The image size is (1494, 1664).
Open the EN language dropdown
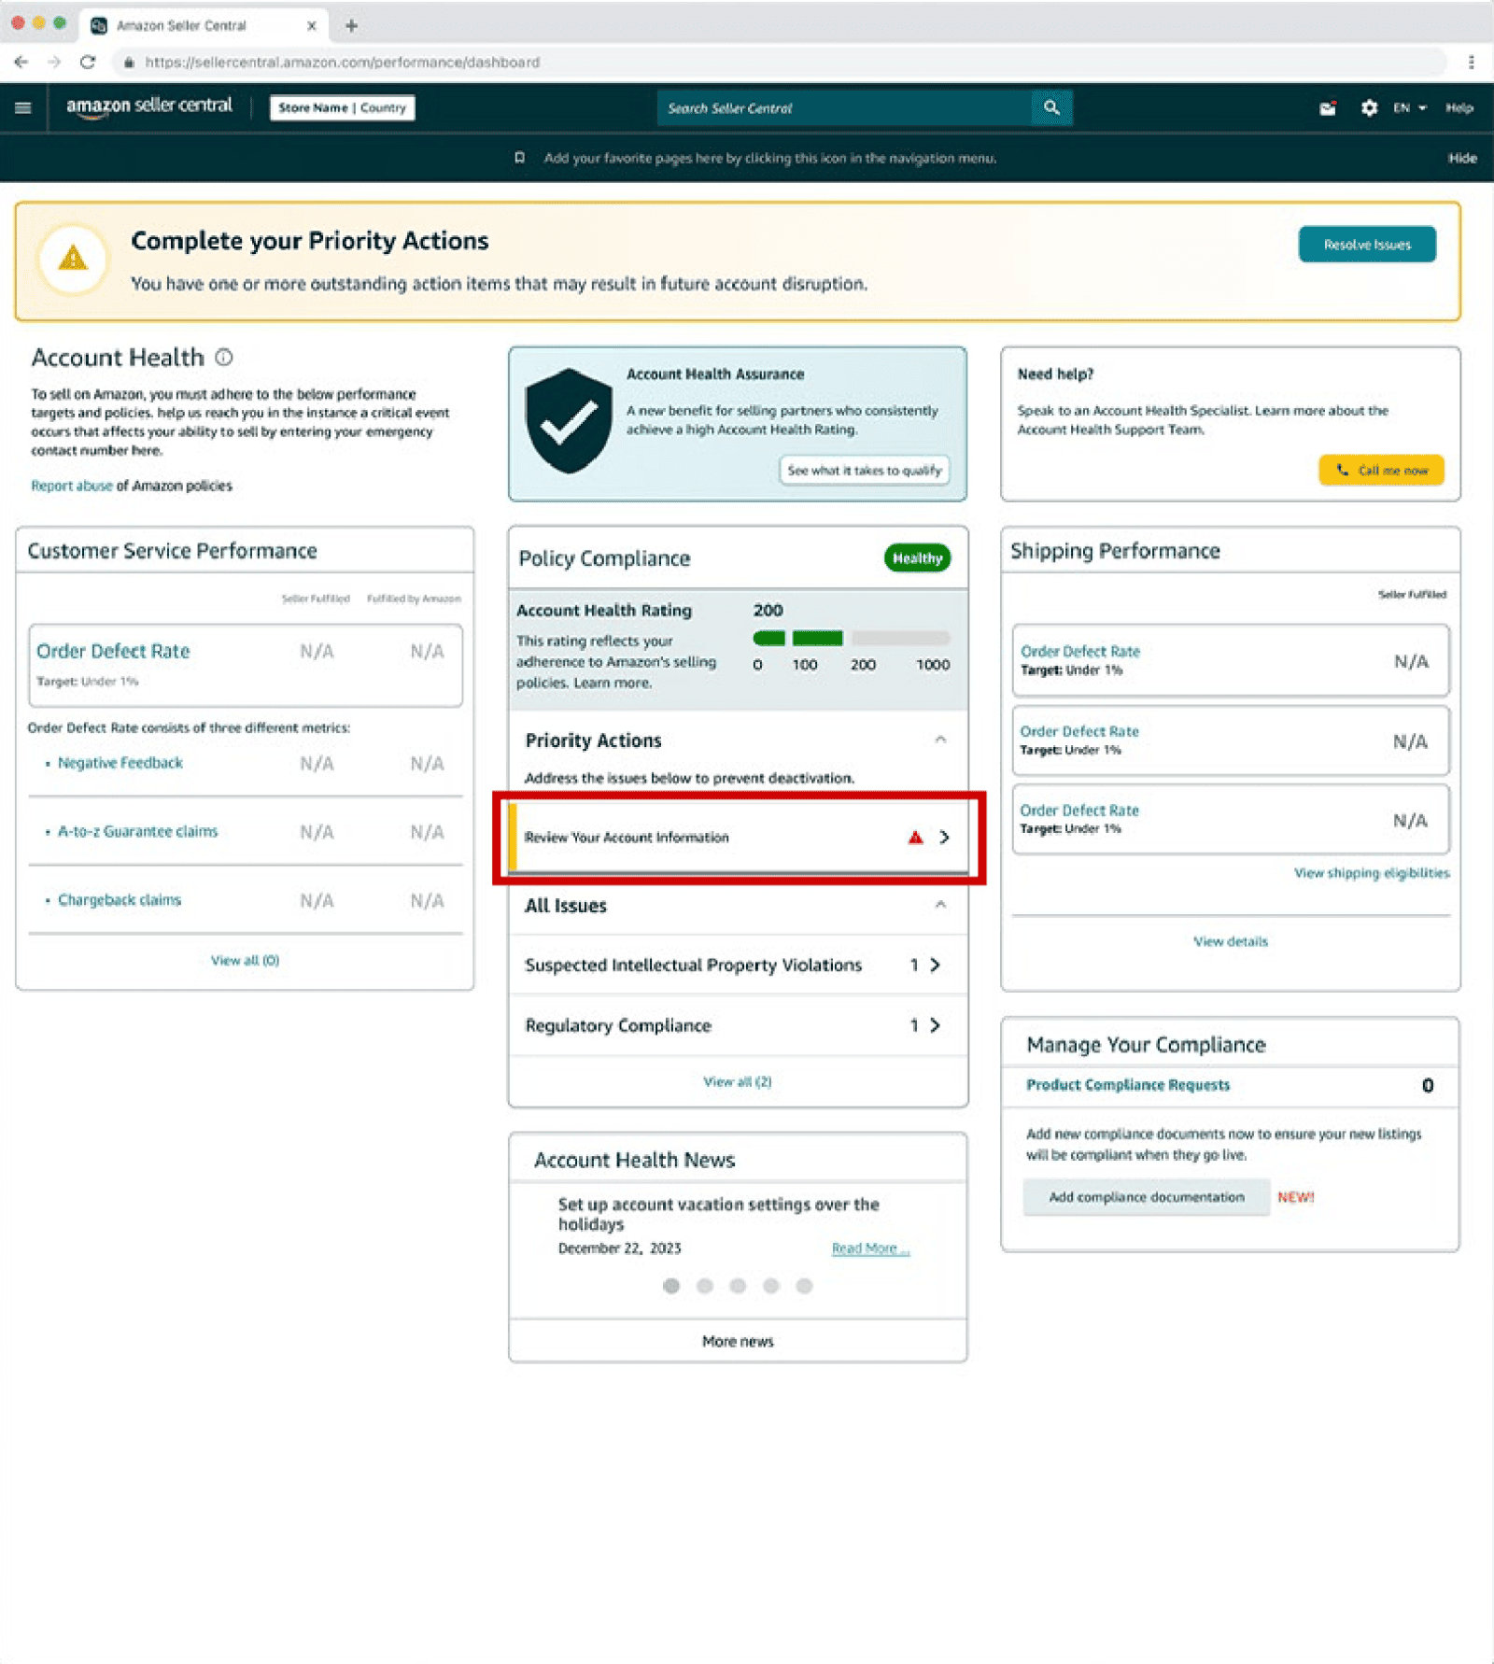[x=1410, y=108]
